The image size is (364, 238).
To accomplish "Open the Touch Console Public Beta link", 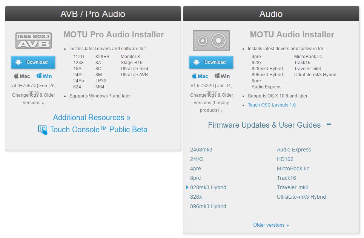I will click(x=98, y=130).
